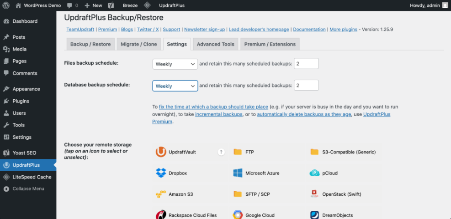Click the Media icon in sidebar
This screenshot has height=219, width=451.
click(x=6, y=49)
